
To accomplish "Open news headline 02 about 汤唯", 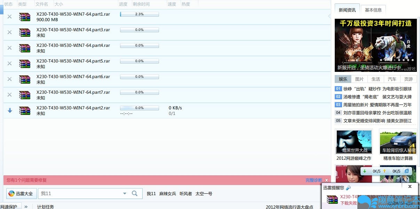I will click(378, 97).
